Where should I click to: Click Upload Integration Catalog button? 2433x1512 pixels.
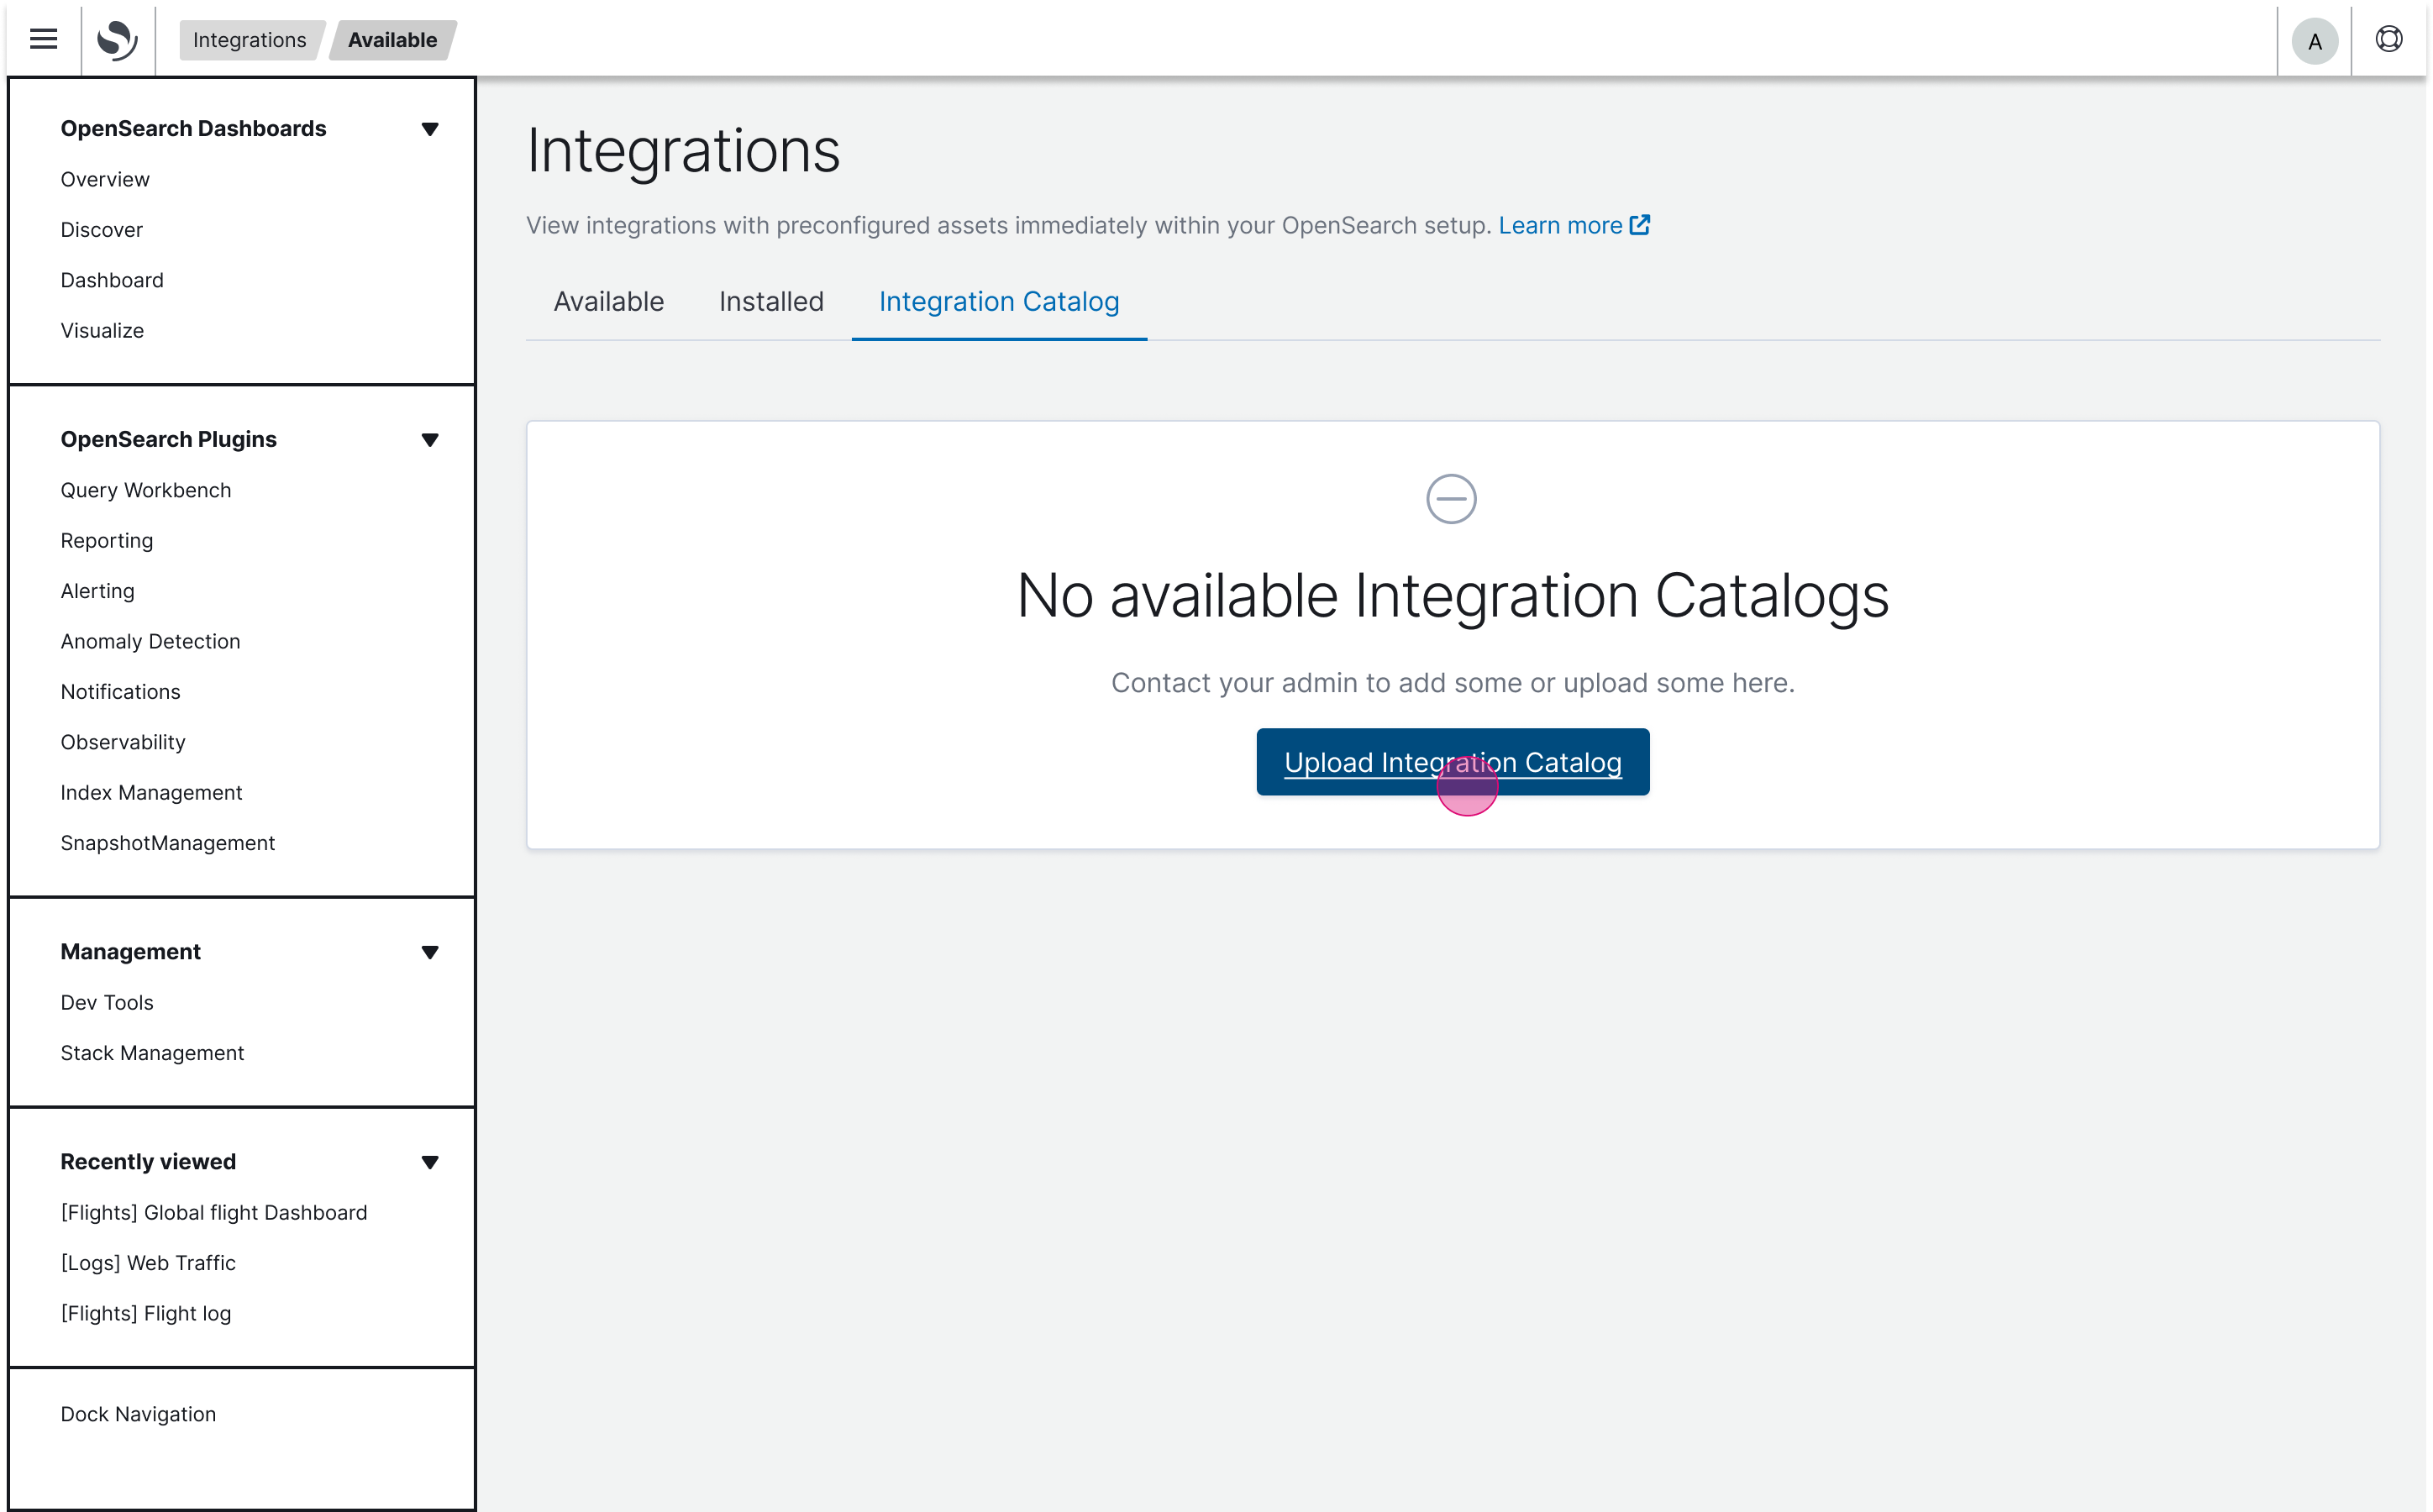click(1452, 762)
